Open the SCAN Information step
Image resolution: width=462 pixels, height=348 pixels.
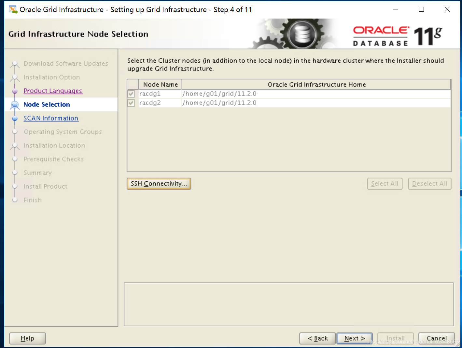51,118
